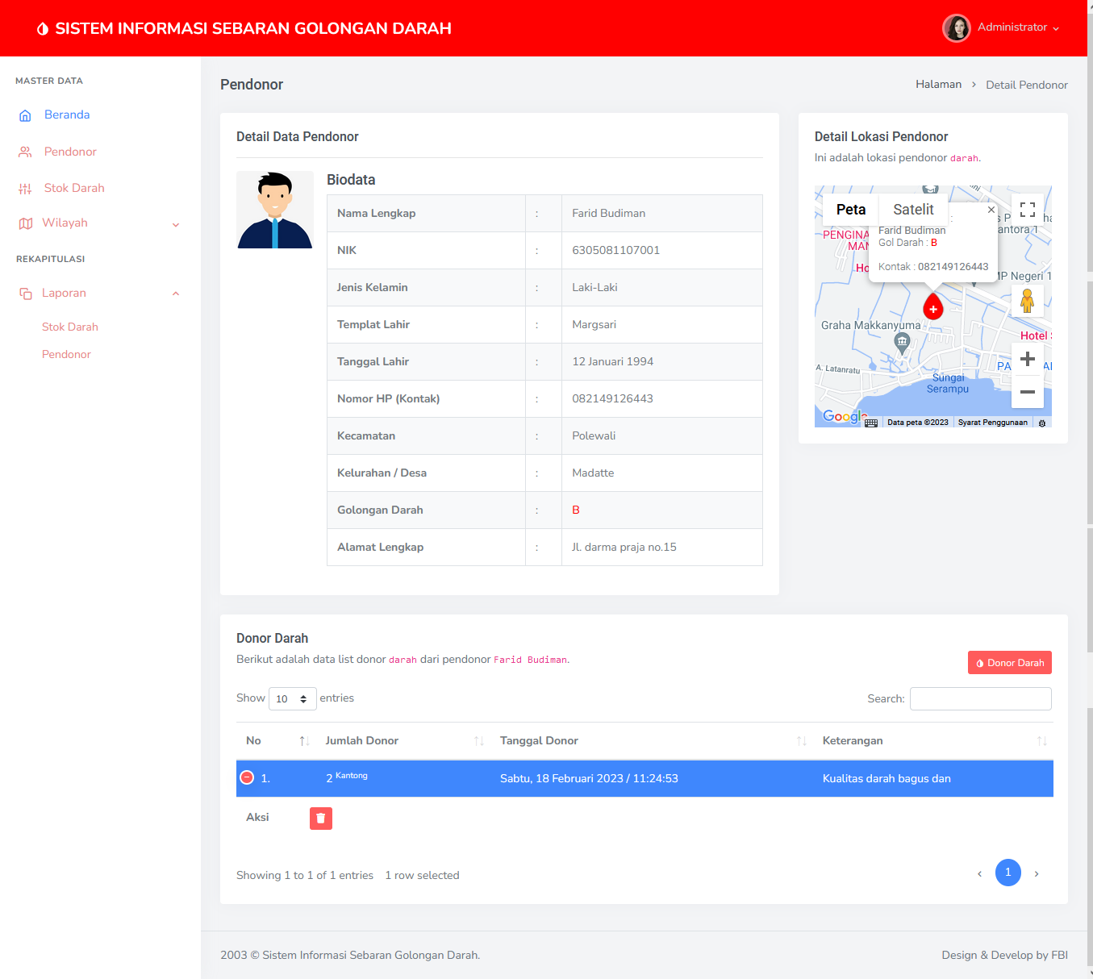Click the map fullscreen toggle icon

click(x=1027, y=210)
